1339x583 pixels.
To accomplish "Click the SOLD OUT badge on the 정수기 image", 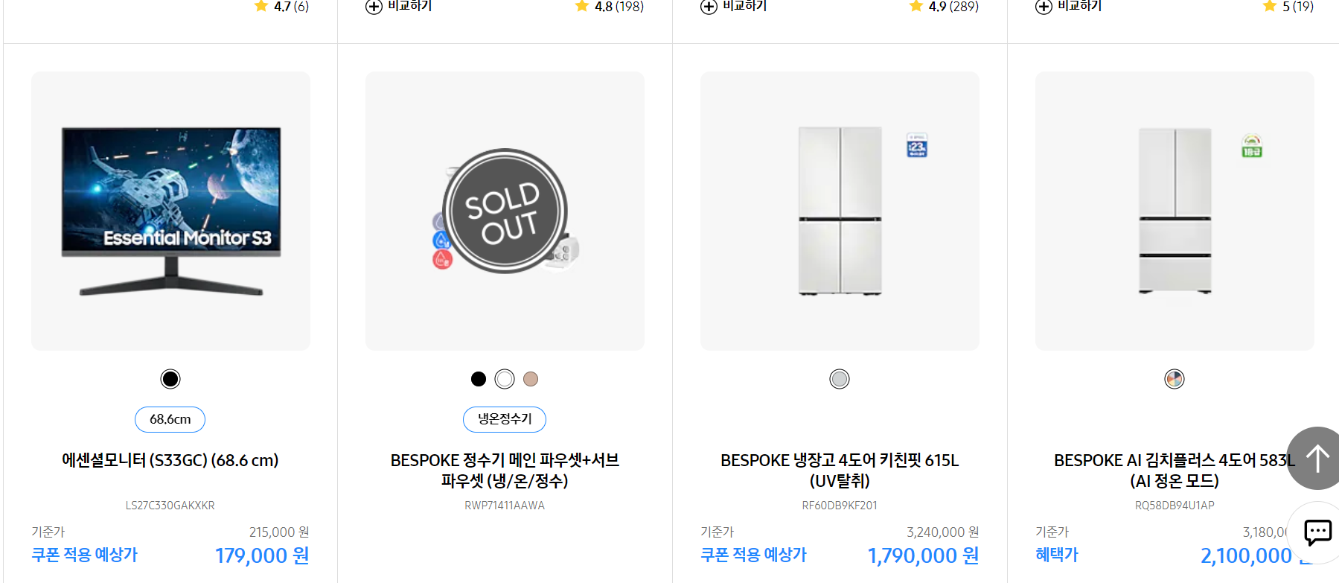I will pyautogui.click(x=505, y=211).
